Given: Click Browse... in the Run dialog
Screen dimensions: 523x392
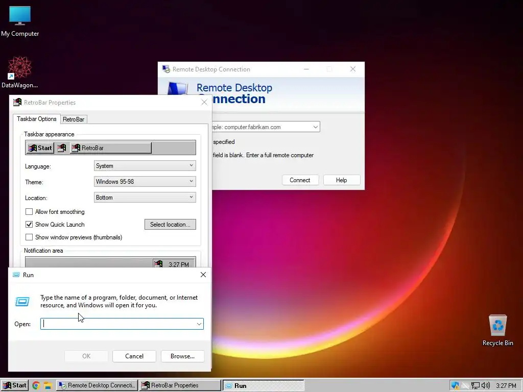Looking at the screenshot, I should (x=182, y=356).
